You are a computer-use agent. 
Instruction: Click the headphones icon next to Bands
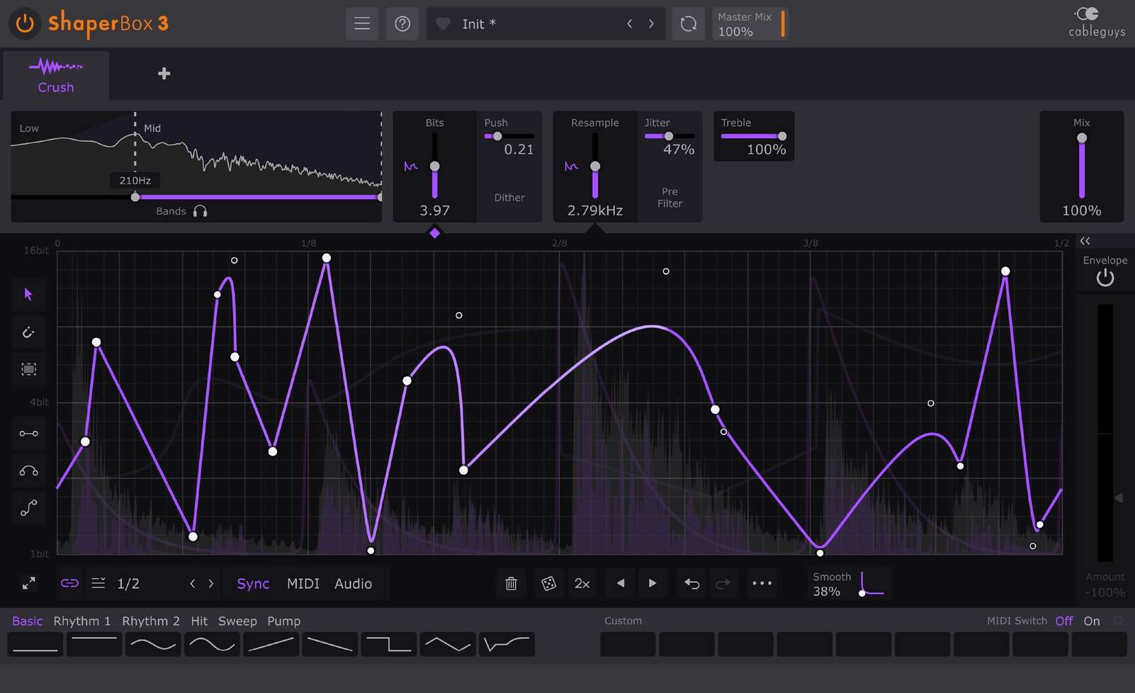click(201, 210)
